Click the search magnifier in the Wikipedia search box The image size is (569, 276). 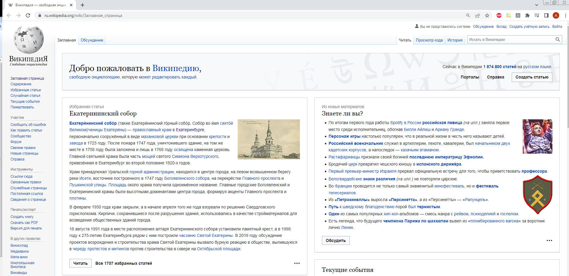558,39
